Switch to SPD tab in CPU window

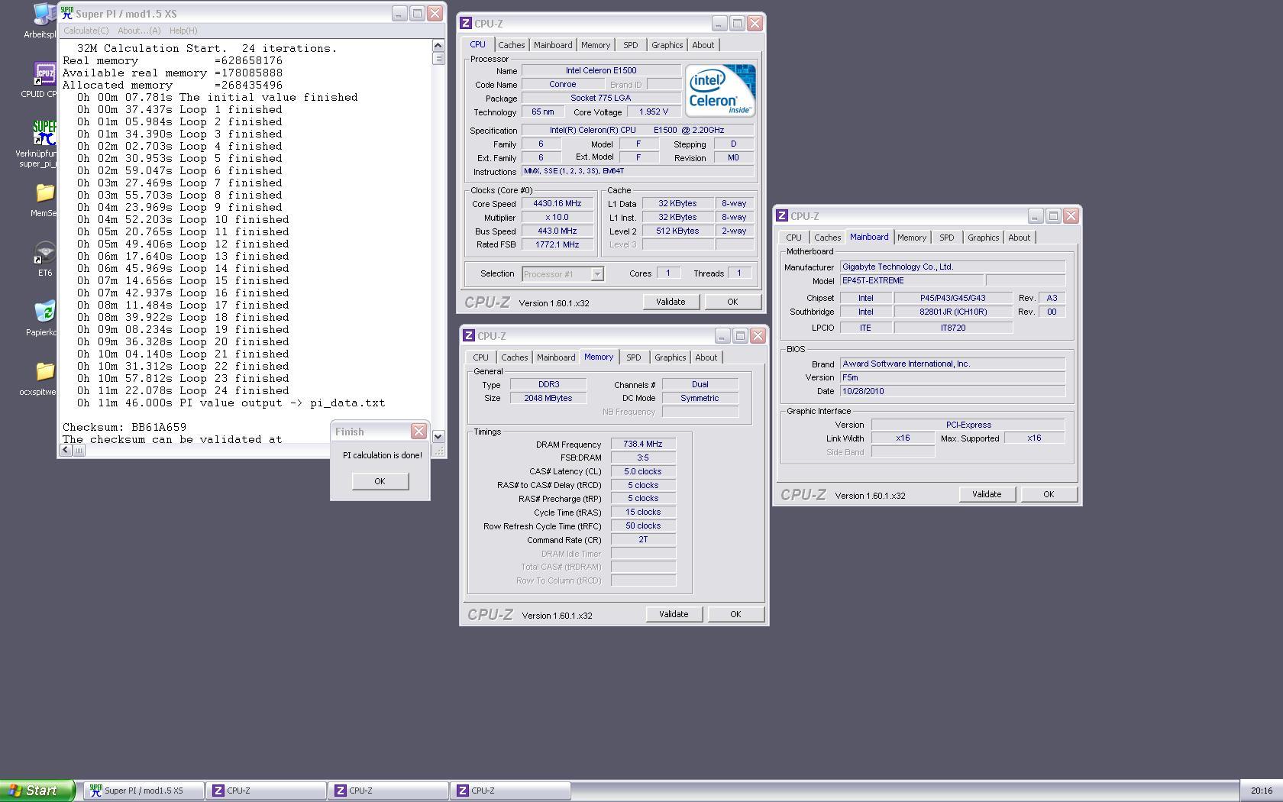tap(631, 45)
